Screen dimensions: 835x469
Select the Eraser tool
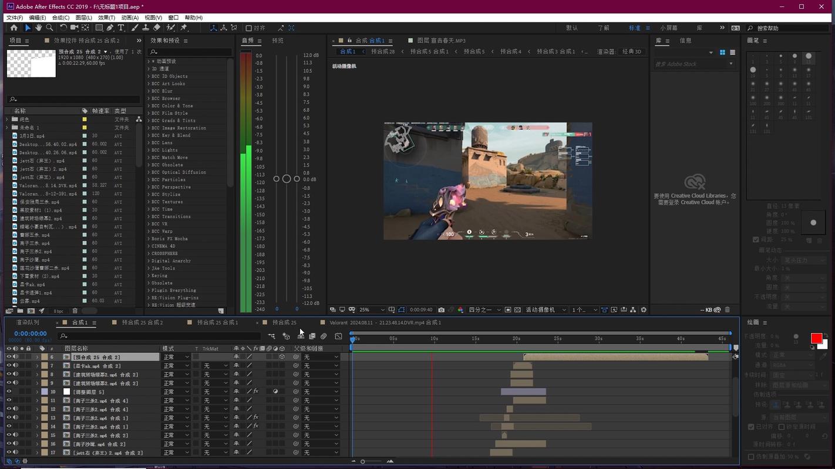(157, 28)
